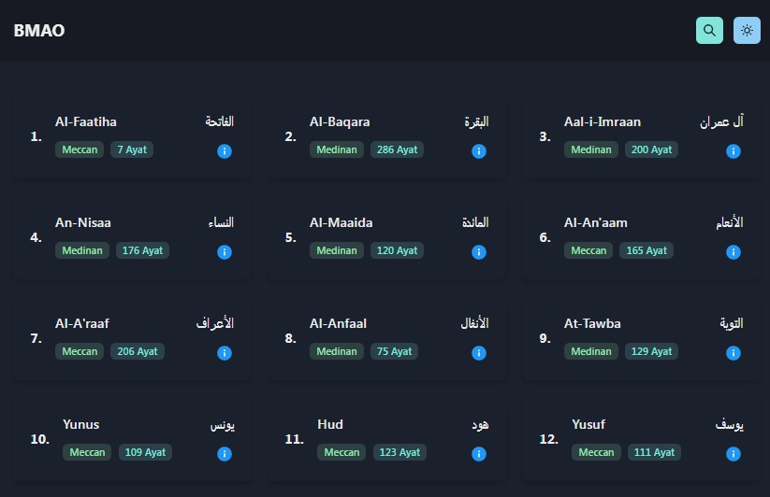Open the Yunus surah title

pyautogui.click(x=80, y=424)
